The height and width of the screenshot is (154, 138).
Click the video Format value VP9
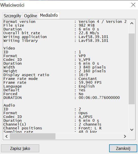pos(82,56)
